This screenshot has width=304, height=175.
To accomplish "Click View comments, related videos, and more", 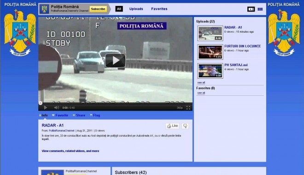I will pos(70,151).
